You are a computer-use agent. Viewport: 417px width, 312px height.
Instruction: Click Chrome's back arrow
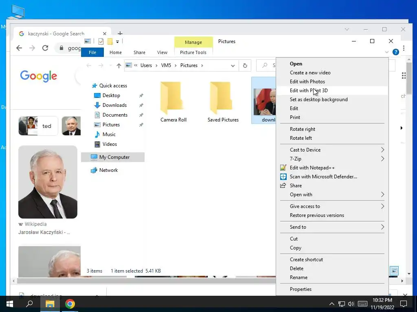coord(19,48)
